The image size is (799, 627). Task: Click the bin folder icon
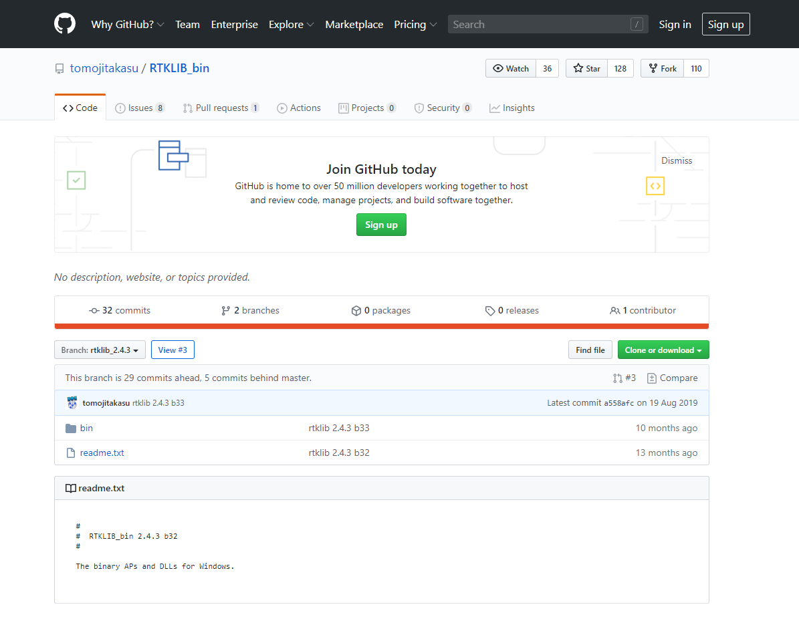71,428
